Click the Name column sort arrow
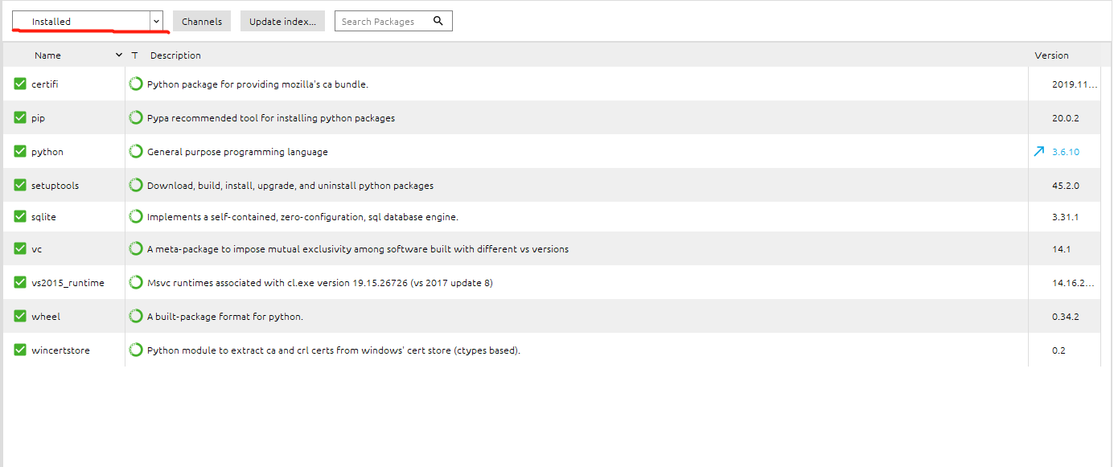 coord(119,55)
